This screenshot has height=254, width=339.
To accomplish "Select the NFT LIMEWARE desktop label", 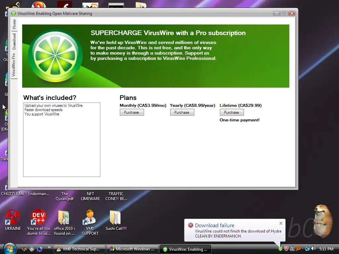I will tap(90, 196).
